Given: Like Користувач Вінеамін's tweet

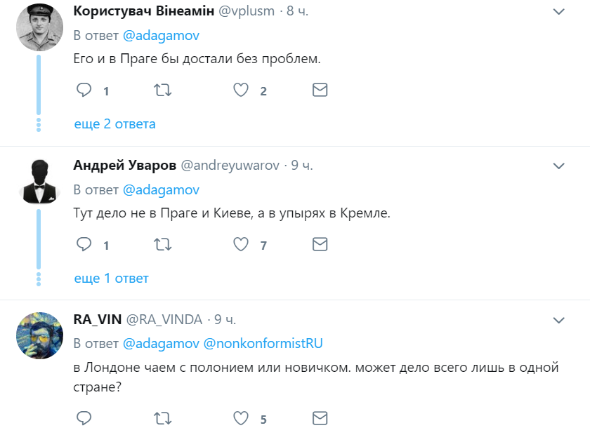Looking at the screenshot, I should coord(241,91).
